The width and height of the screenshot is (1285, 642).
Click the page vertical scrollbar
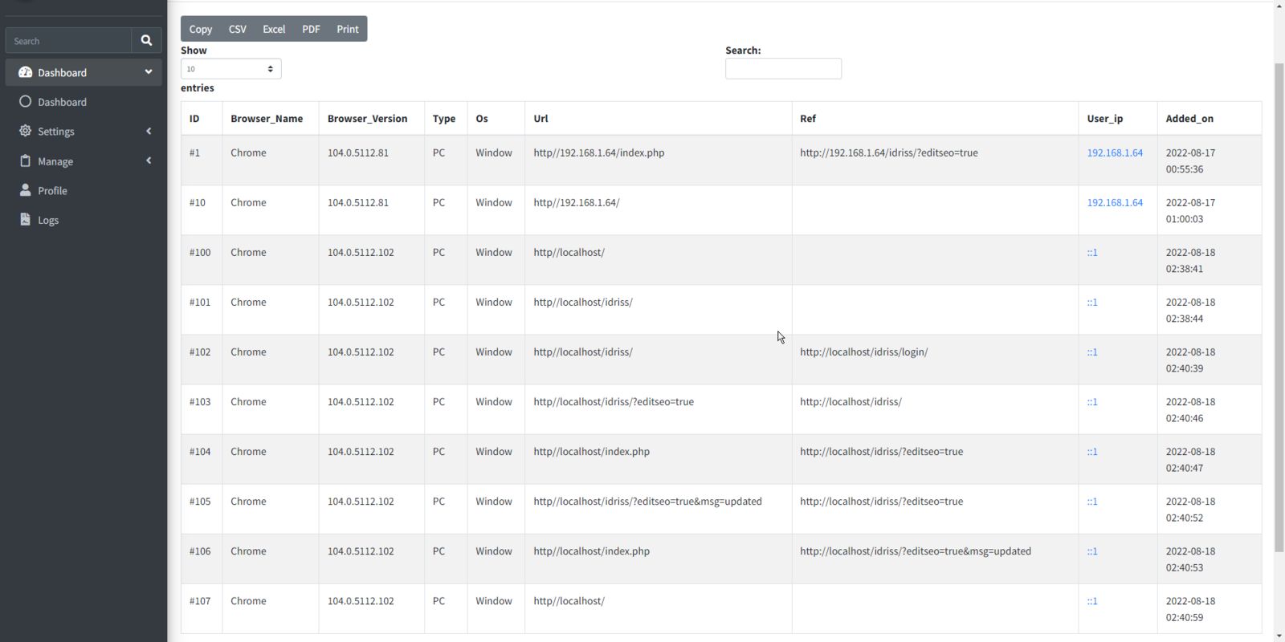pos(1279,305)
